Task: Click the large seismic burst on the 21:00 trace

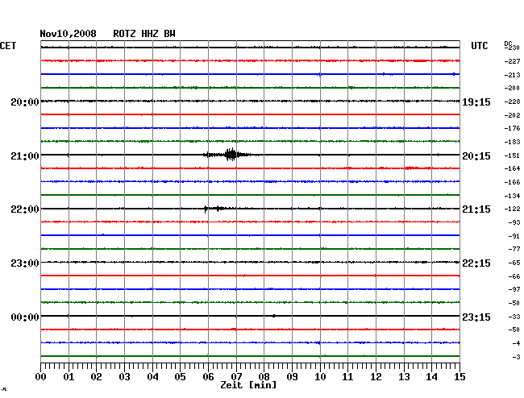Action: [231, 155]
